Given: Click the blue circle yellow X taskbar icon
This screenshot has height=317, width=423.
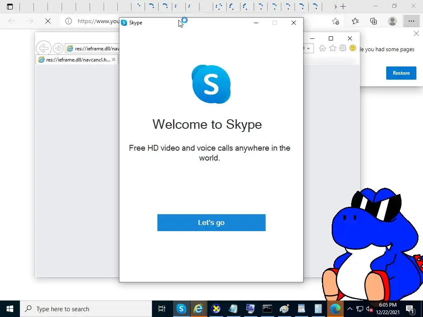Looking at the screenshot, I should 216,309.
